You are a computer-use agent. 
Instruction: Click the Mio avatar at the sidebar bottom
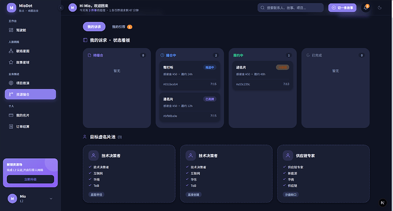13,198
